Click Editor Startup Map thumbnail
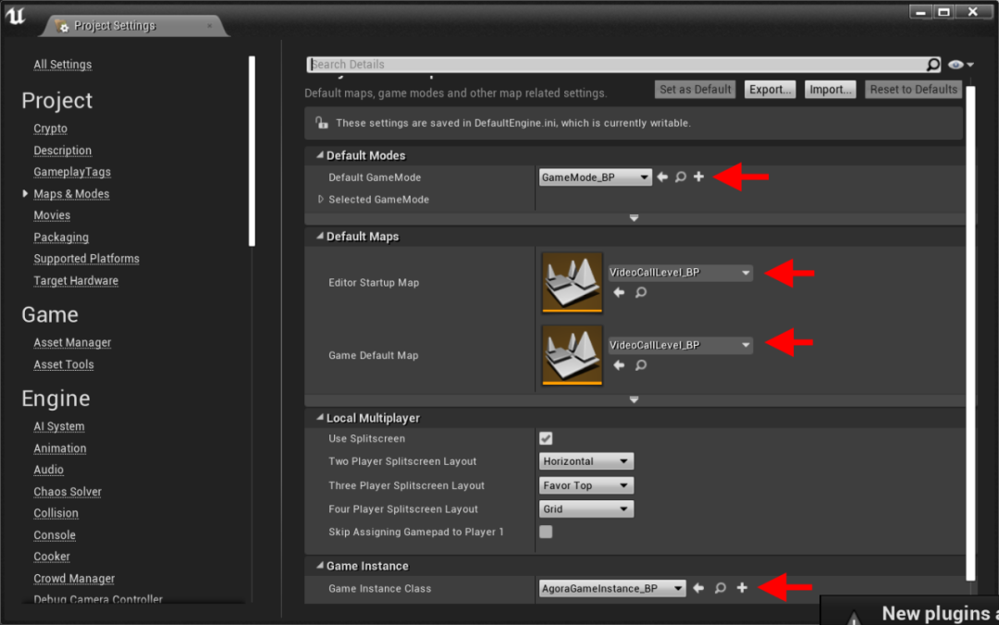 point(573,282)
